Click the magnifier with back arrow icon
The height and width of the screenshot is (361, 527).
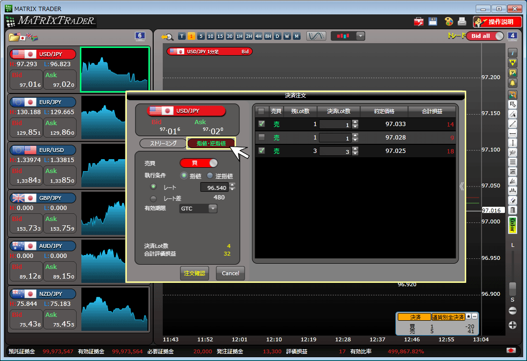pyautogui.click(x=167, y=36)
